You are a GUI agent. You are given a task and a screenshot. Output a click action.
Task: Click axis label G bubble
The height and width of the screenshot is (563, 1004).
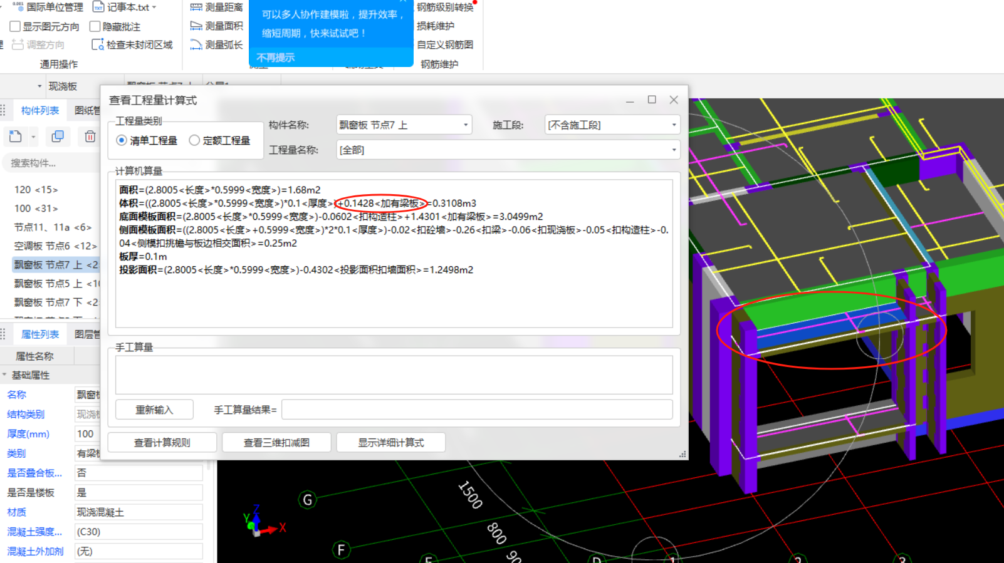[x=307, y=500]
